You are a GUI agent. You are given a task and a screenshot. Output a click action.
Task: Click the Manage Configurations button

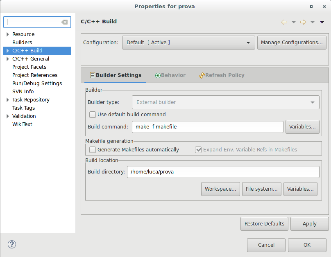[x=291, y=43]
